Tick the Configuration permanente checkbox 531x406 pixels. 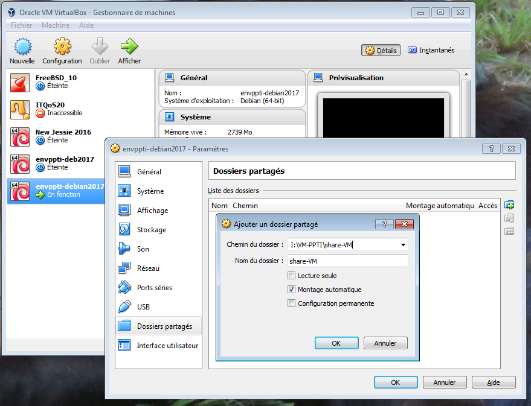292,303
